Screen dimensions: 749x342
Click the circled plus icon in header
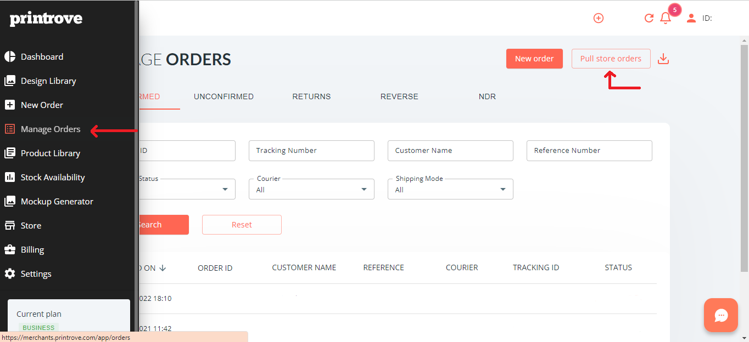[x=599, y=18]
